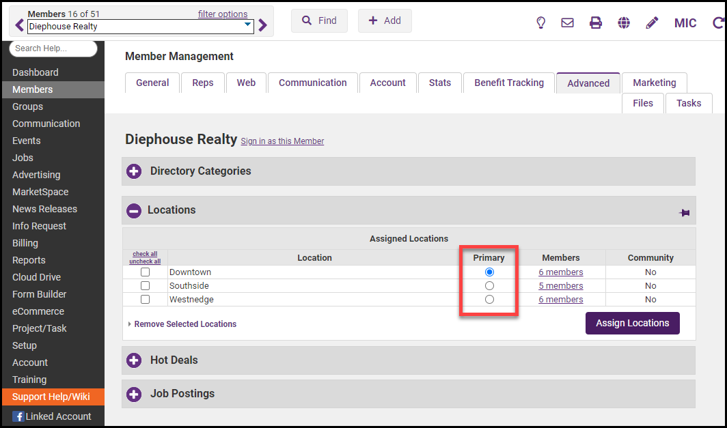The height and width of the screenshot is (428, 727).
Task: Click the printer icon
Action: [596, 23]
